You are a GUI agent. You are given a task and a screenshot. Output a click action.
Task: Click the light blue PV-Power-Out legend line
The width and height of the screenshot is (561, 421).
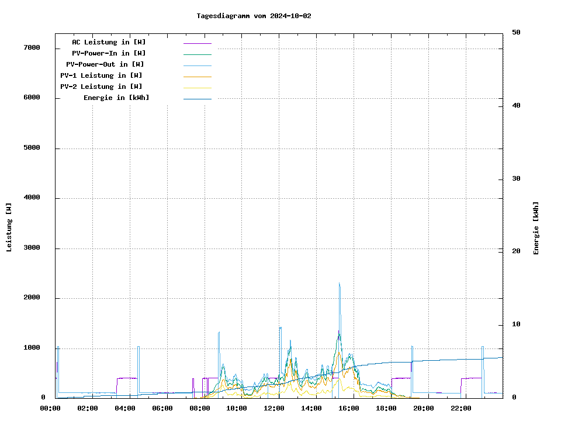[197, 65]
